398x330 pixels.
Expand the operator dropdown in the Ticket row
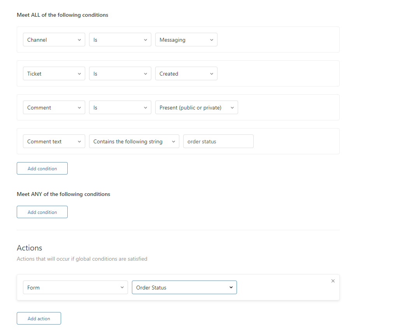pyautogui.click(x=120, y=74)
